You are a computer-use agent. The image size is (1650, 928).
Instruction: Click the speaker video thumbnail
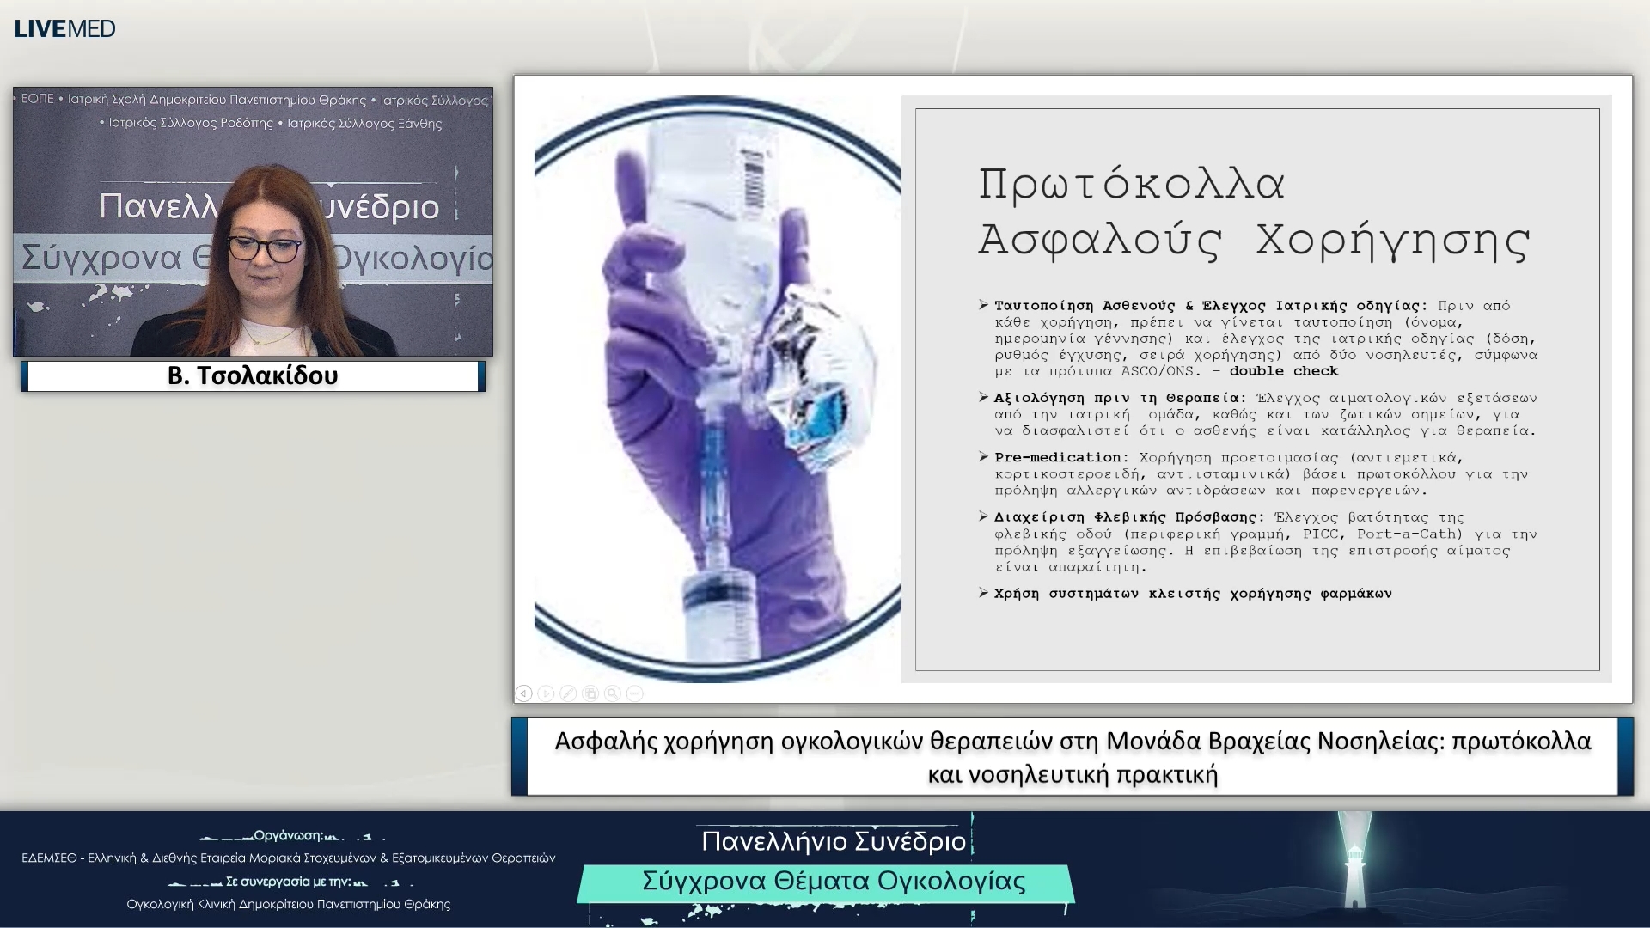[x=253, y=222]
